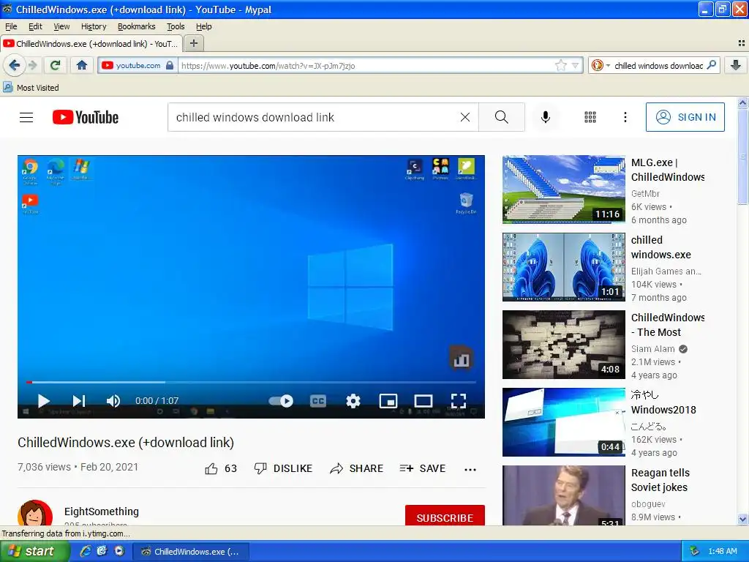Open the EightSomething channel avatar
This screenshot has height=562, width=749.
pyautogui.click(x=35, y=514)
